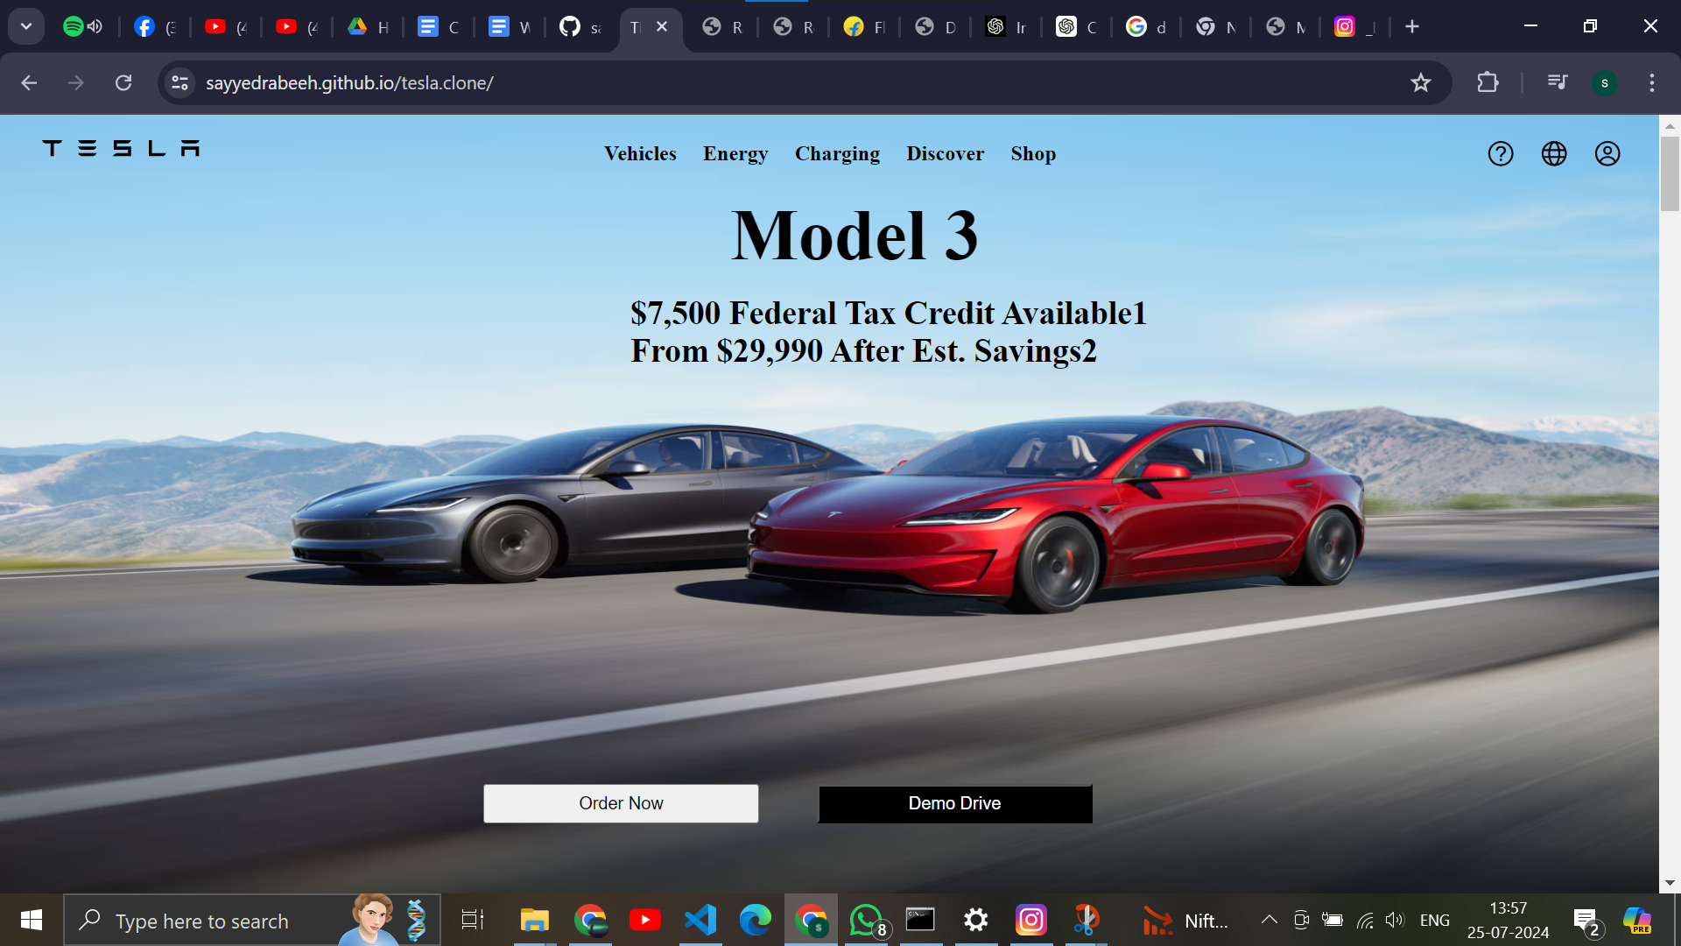The width and height of the screenshot is (1681, 946).
Task: Go back to previous page
Action: (29, 82)
